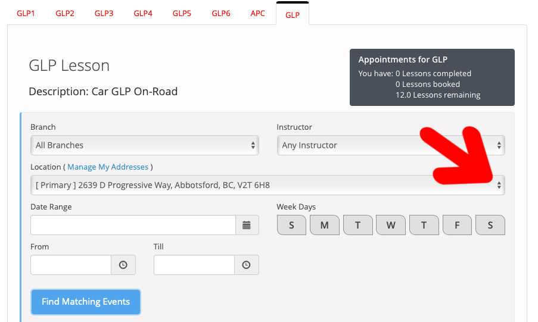Toggle Saturday weekday button
The width and height of the screenshot is (538, 322).
point(490,225)
